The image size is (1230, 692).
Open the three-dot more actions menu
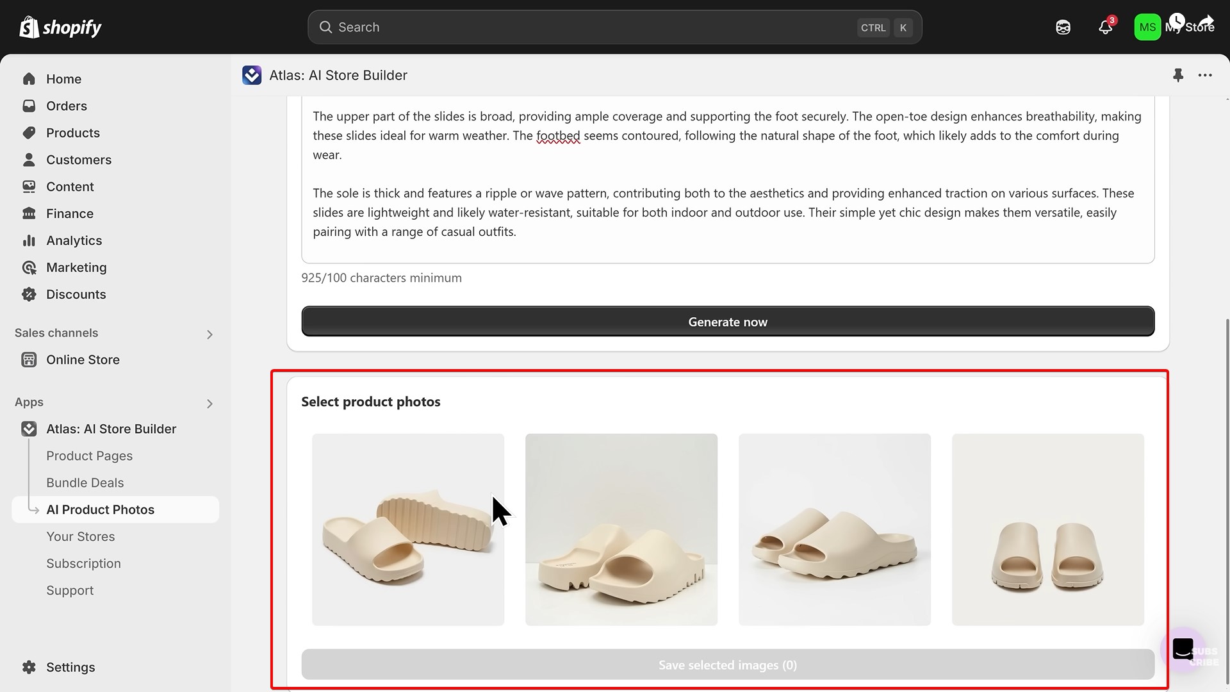(1205, 76)
